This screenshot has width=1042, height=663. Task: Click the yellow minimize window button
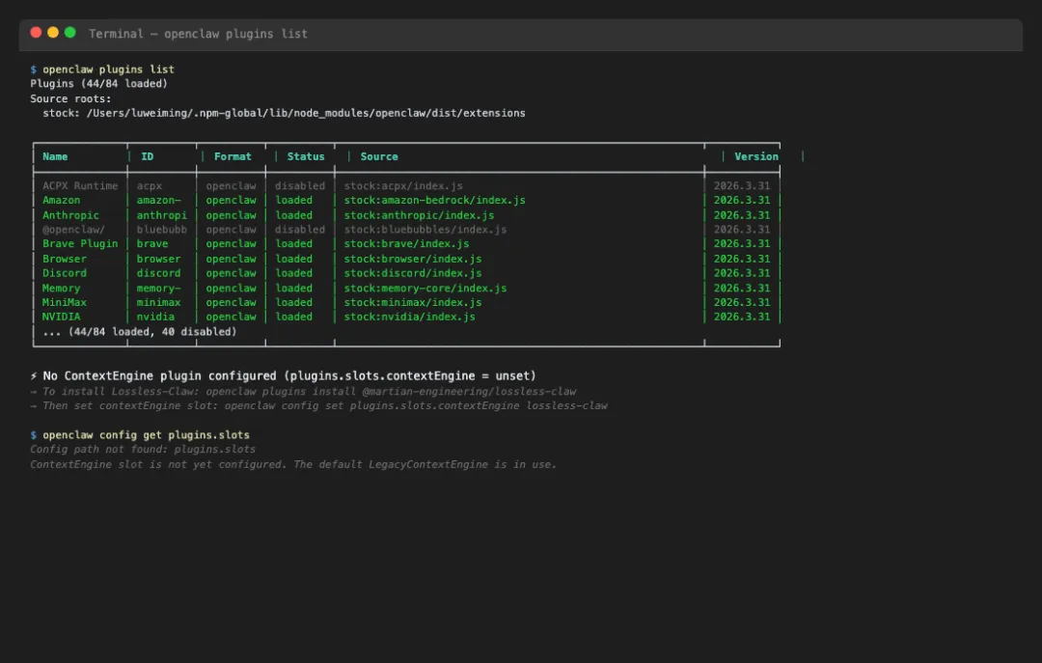point(53,33)
